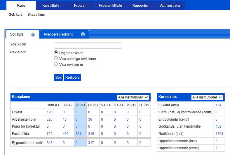Open the Program tab
The width and height of the screenshot is (230, 155).
[x=81, y=6]
